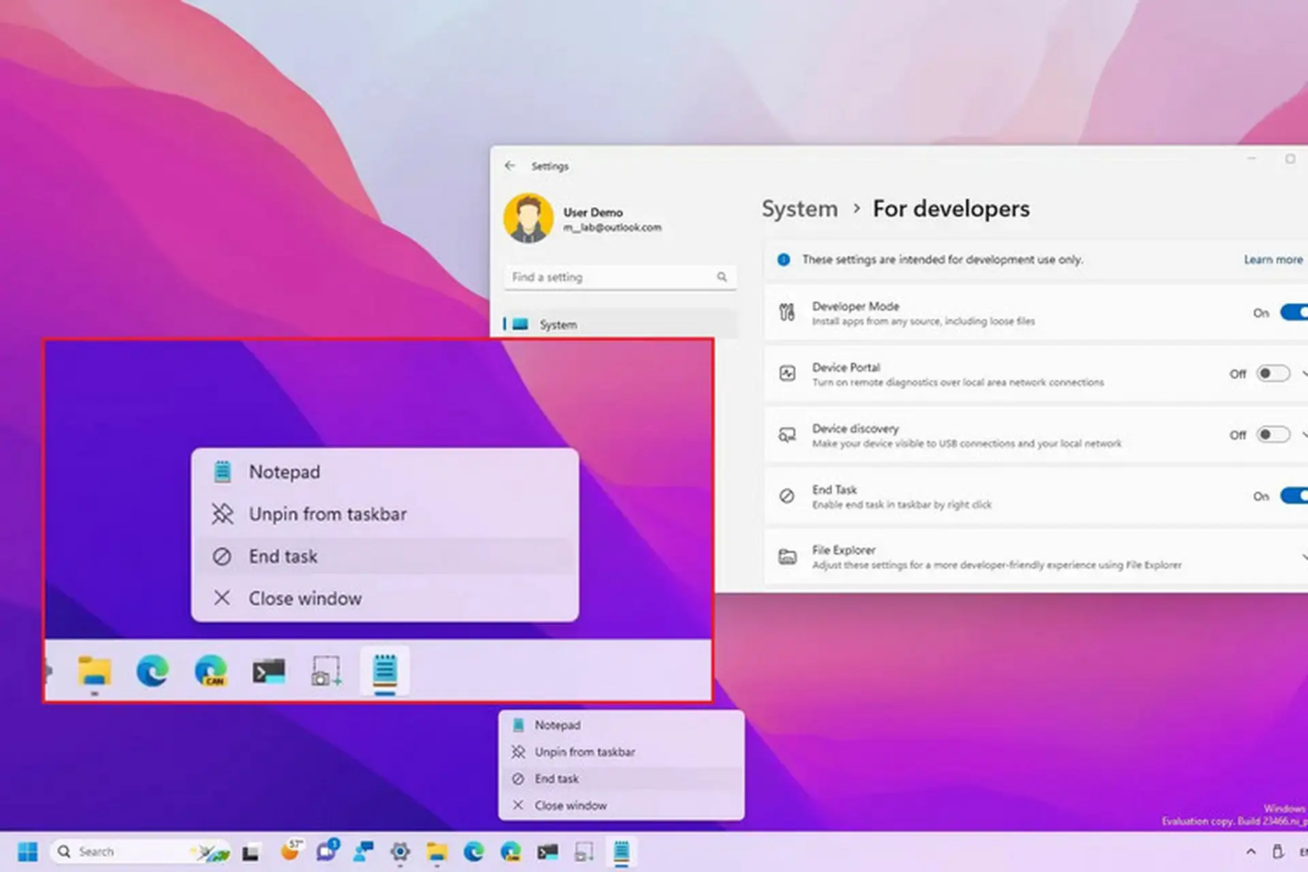Choose Notepad in the small context menu
Image resolution: width=1308 pixels, height=872 pixels.
[621, 725]
